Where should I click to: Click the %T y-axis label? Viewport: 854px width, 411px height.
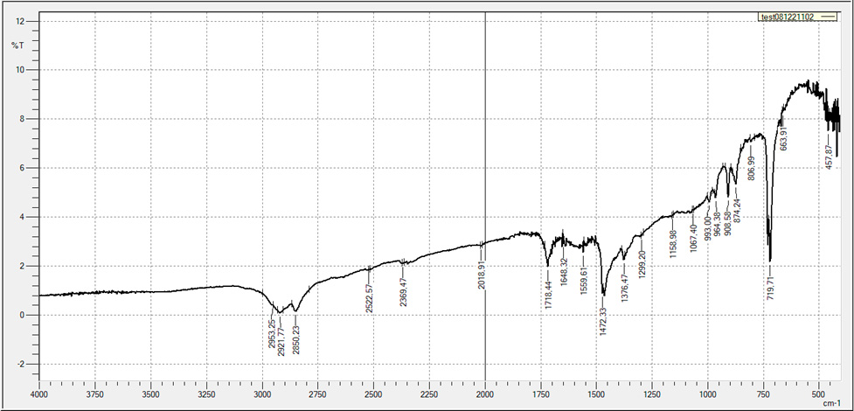pos(16,45)
